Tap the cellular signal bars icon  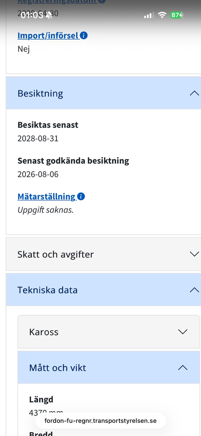click(x=149, y=15)
